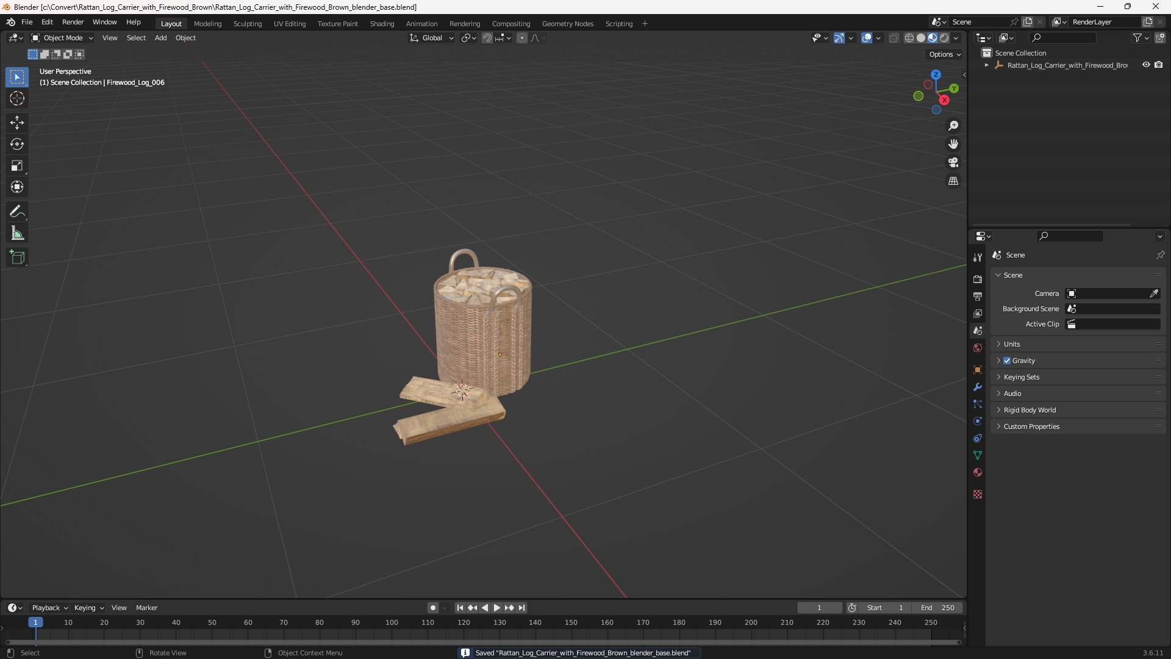
Task: Hide Rattan_Log_Carrier collection with eye icon
Action: point(1146,65)
